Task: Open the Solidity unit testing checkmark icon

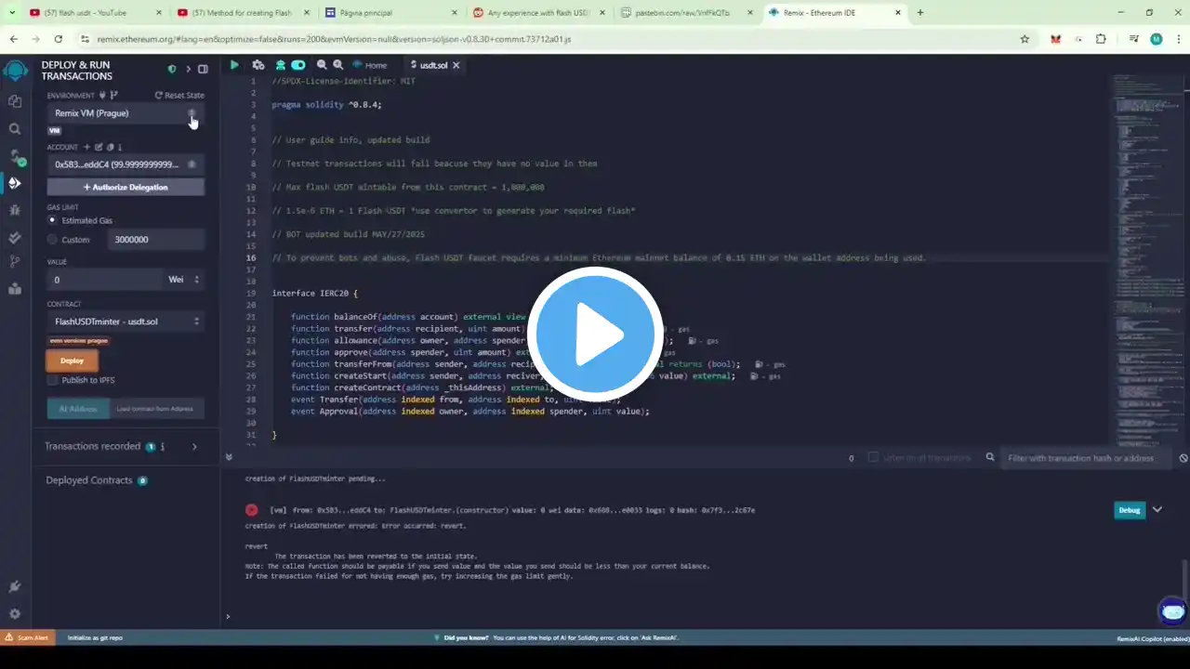Action: click(15, 237)
